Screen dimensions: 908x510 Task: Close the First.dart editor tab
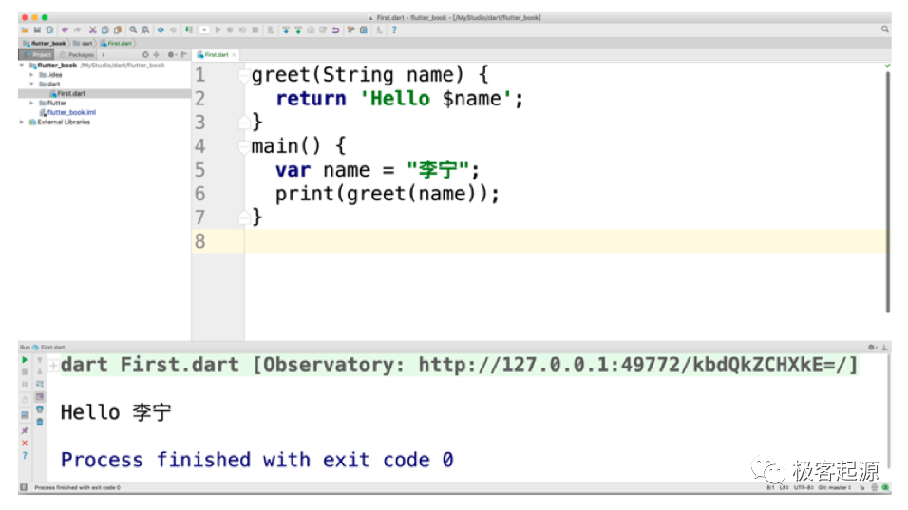(x=234, y=55)
